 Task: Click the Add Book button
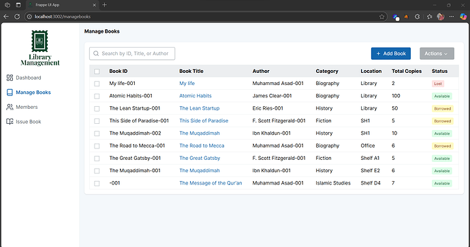click(391, 54)
